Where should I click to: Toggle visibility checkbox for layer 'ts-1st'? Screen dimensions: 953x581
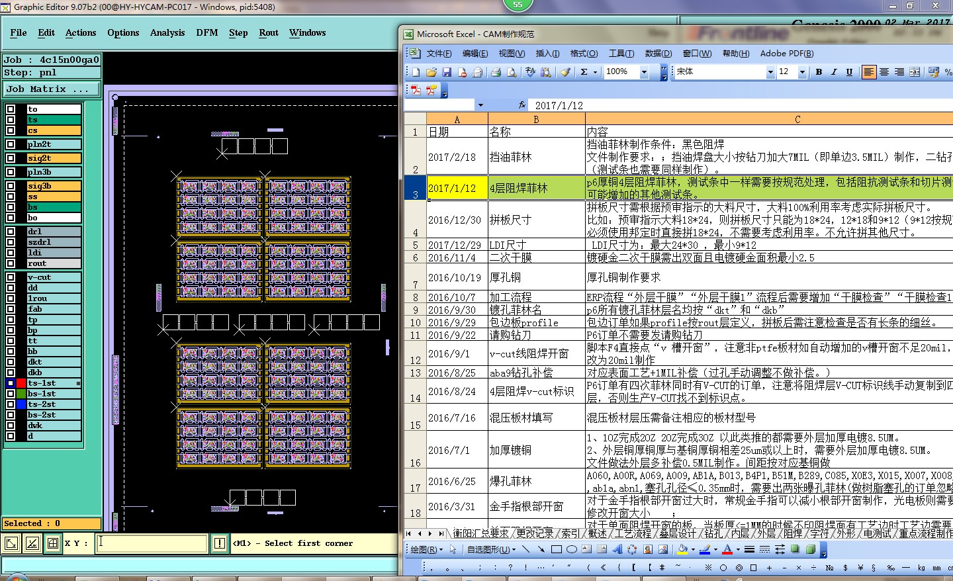11,383
